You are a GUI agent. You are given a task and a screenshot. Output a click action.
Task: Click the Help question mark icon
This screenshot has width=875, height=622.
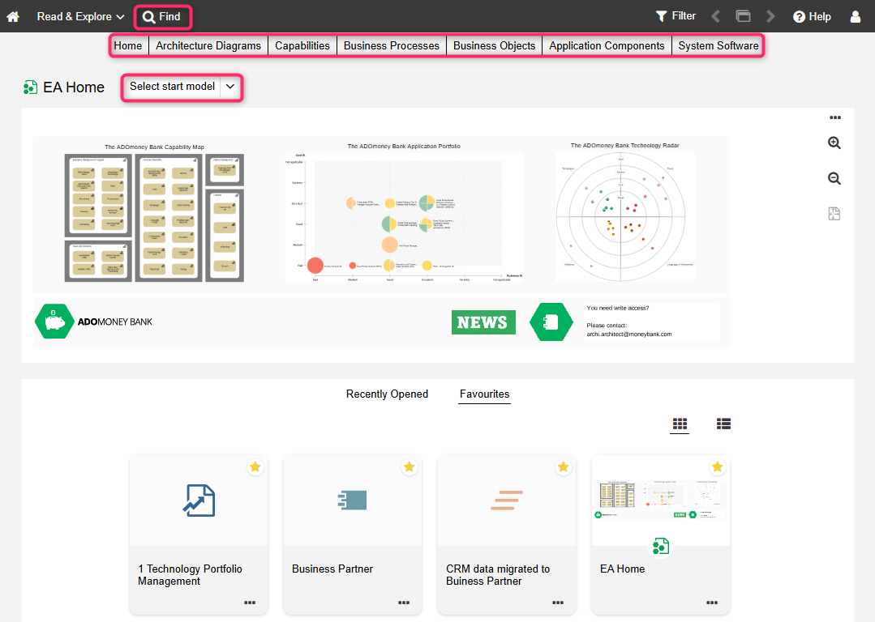pyautogui.click(x=812, y=16)
